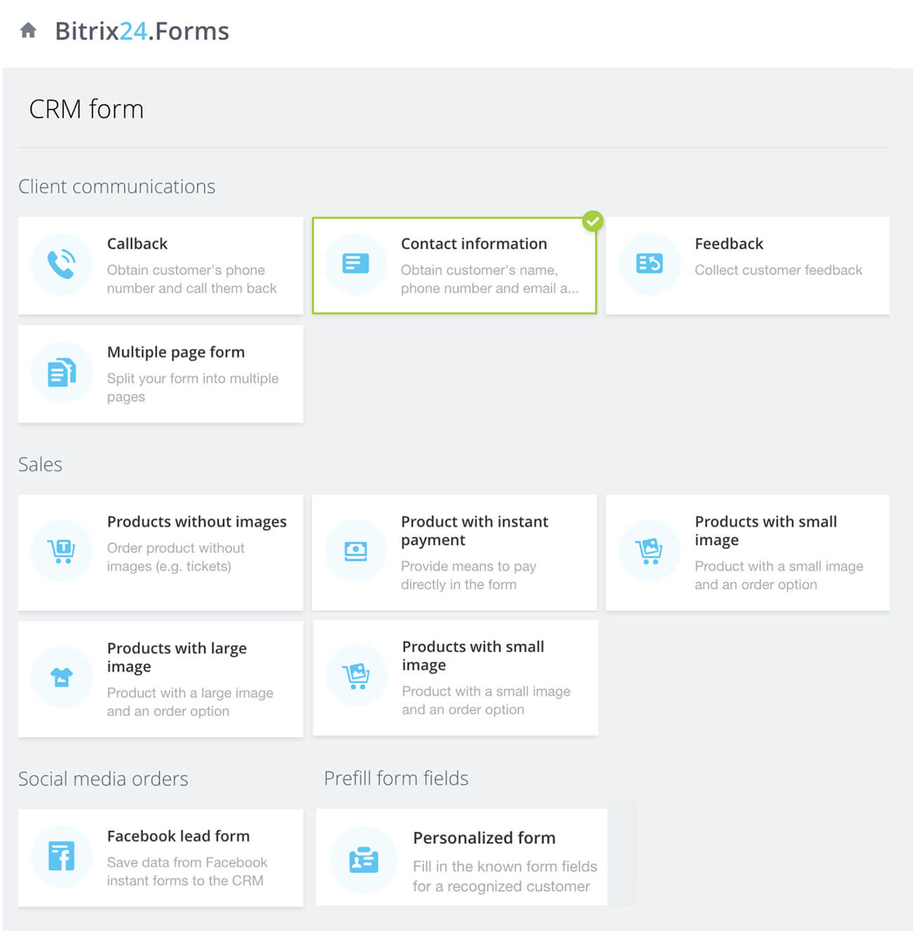913x931 pixels.
Task: Click the Multiple page form document icon
Action: click(62, 372)
